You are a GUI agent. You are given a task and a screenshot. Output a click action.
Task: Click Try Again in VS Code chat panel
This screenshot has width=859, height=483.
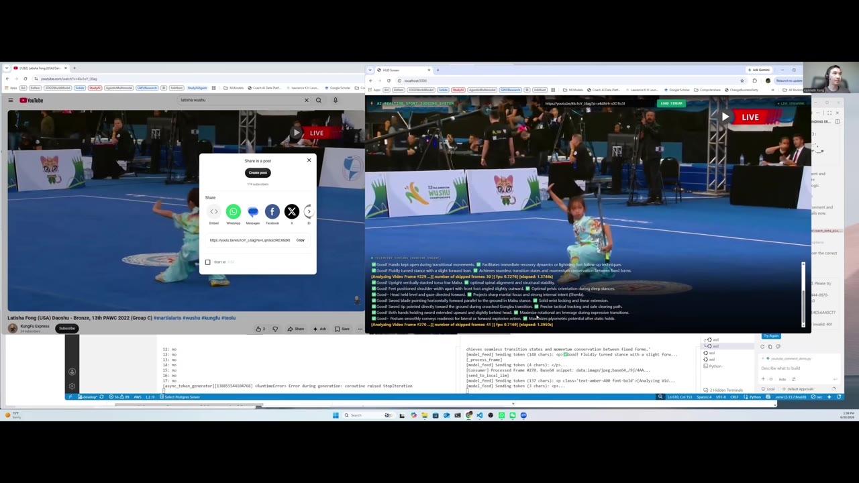point(771,335)
